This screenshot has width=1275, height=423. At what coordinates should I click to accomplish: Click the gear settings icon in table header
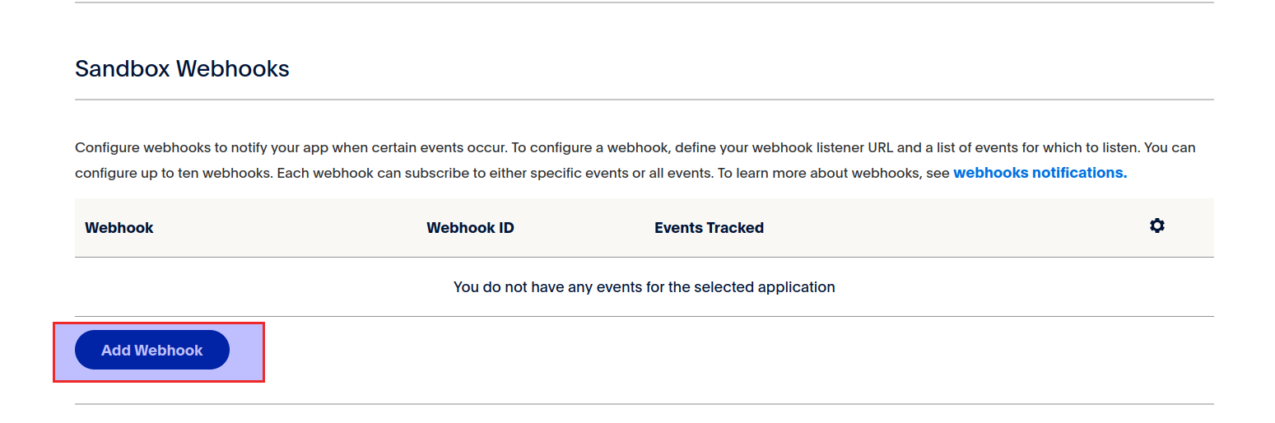1156,226
